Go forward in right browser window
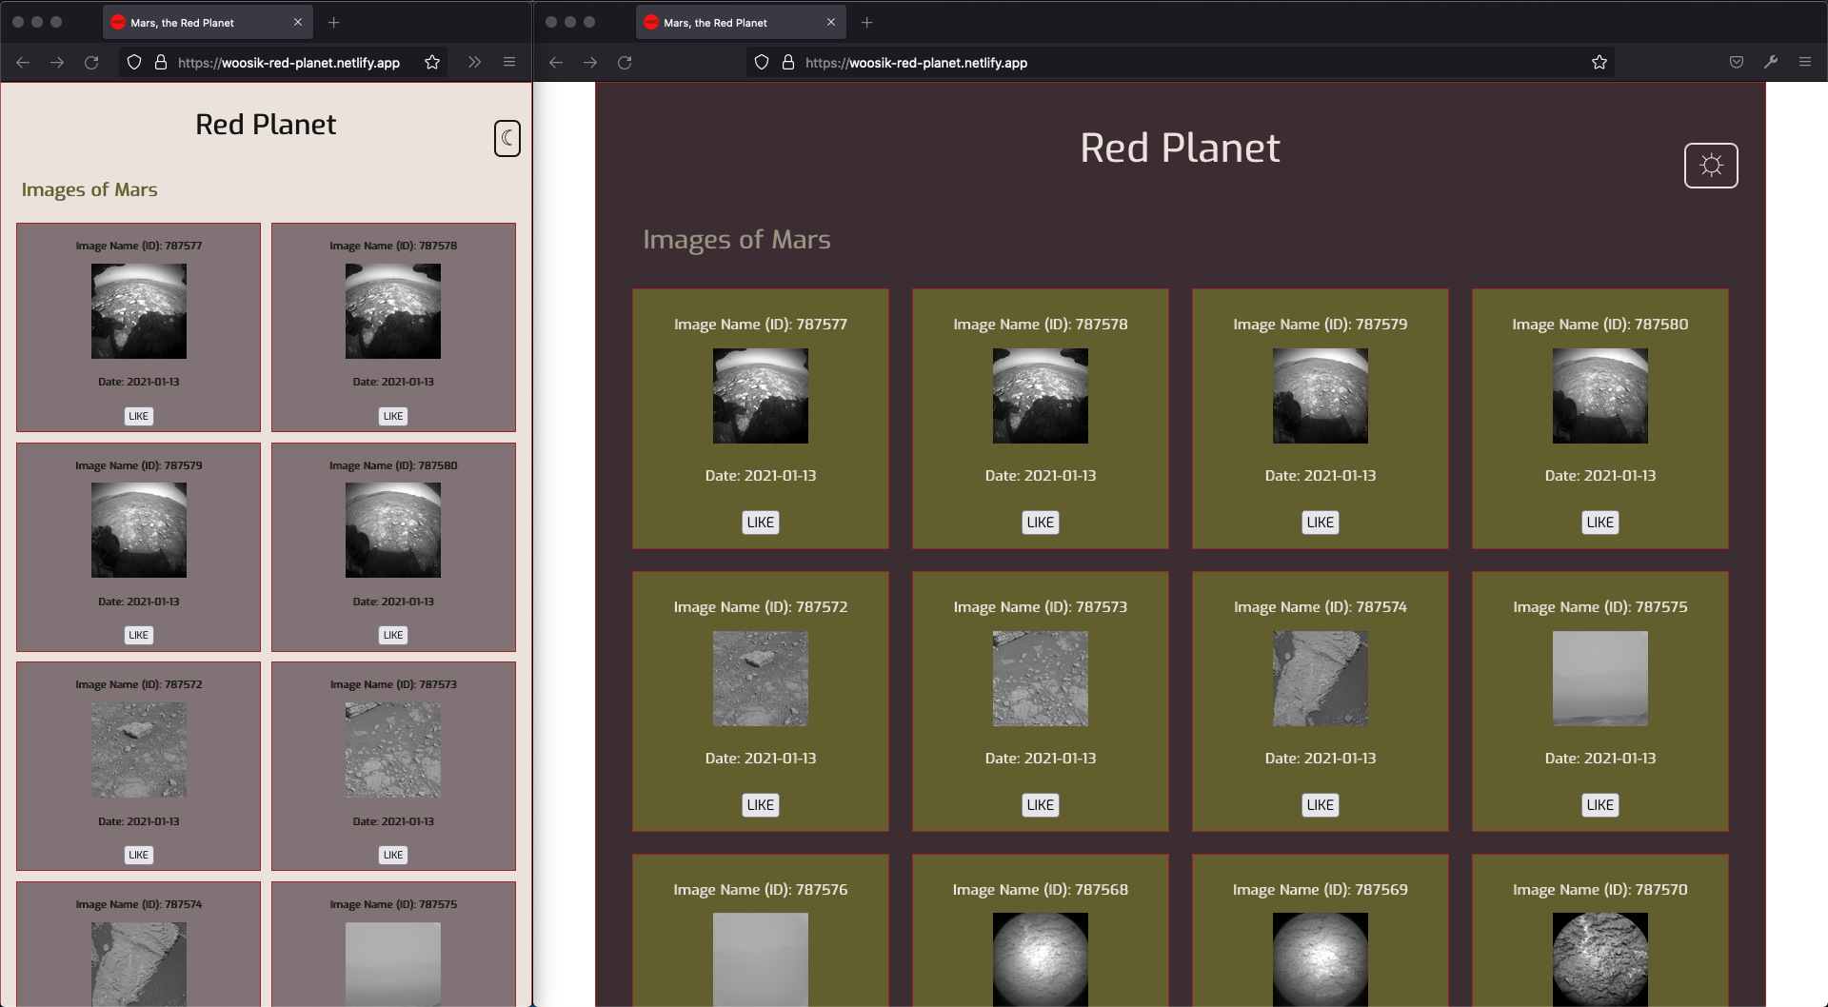Image resolution: width=1828 pixels, height=1007 pixels. click(590, 63)
